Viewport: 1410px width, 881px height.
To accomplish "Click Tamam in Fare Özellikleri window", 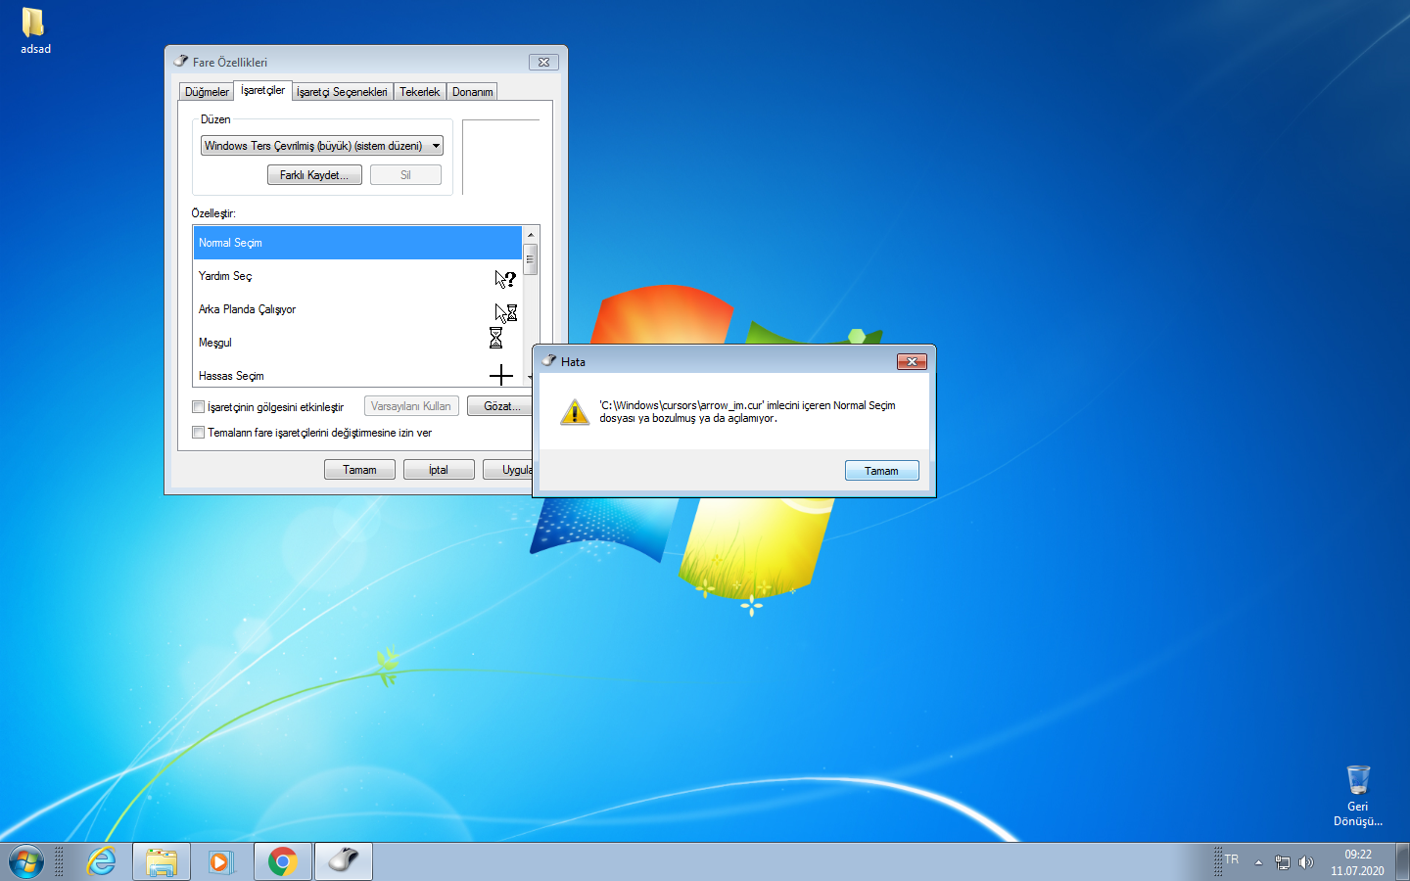I will click(x=359, y=470).
